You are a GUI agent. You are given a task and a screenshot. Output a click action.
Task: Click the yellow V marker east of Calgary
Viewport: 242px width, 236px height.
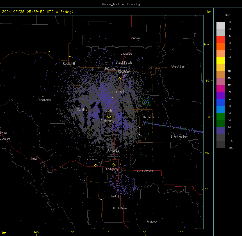120,164
